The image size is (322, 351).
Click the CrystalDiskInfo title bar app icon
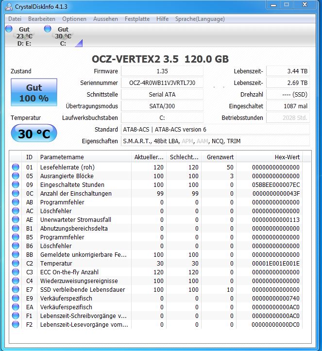pyautogui.click(x=9, y=6)
